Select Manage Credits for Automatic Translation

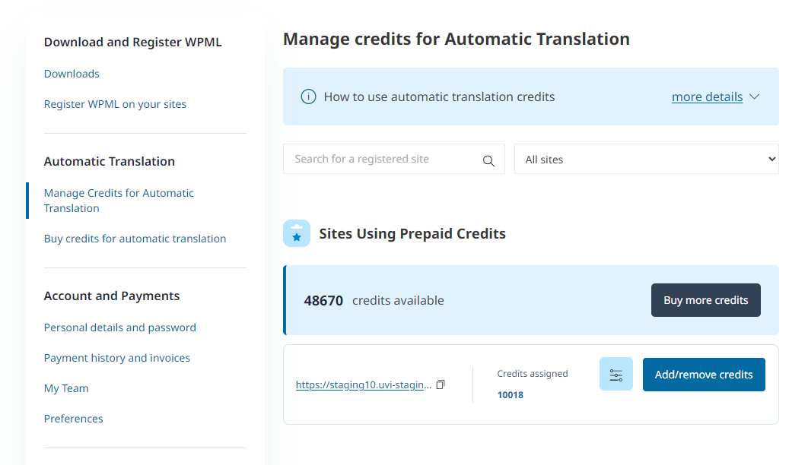pos(119,201)
